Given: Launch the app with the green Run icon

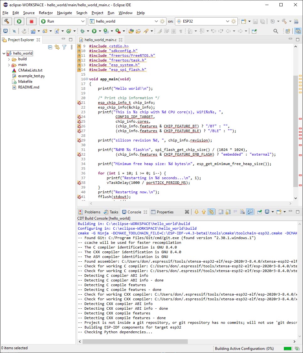Looking at the screenshot, I should coord(18,21).
